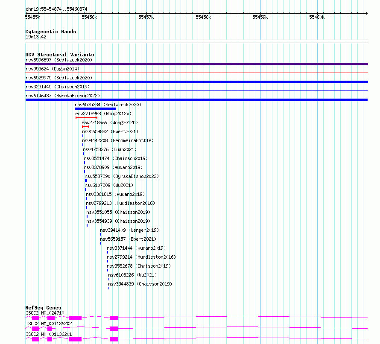Open esv2718969 (Wong2012b) variant

[x=110, y=122]
